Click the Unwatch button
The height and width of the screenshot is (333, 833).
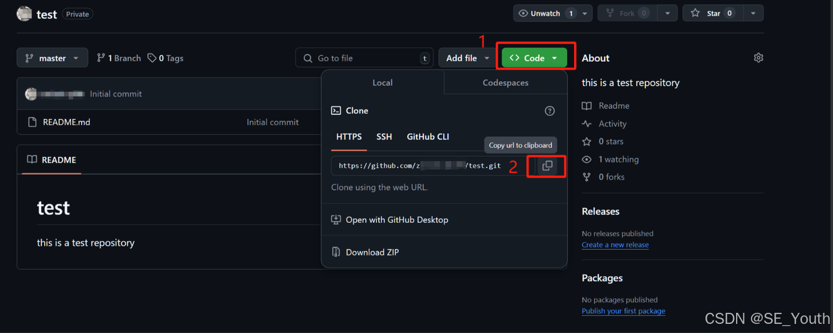[546, 13]
